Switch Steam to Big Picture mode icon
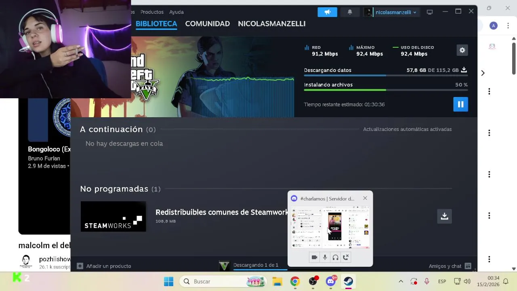Image resolution: width=517 pixels, height=291 pixels. 430,12
